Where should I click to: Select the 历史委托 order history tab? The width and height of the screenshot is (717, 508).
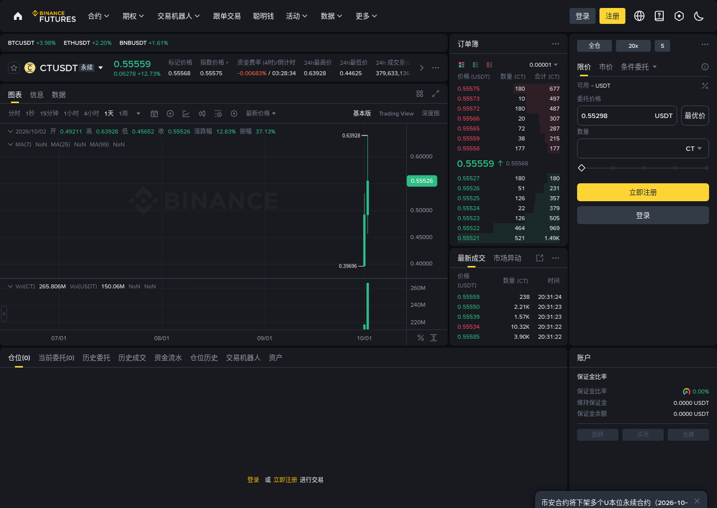pos(97,358)
